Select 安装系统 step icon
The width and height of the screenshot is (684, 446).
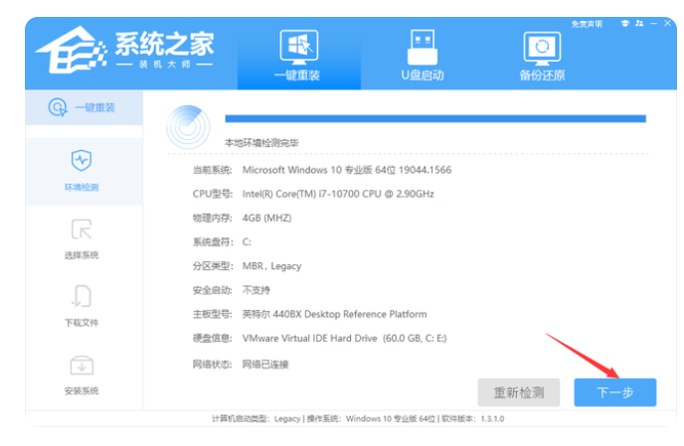(82, 366)
